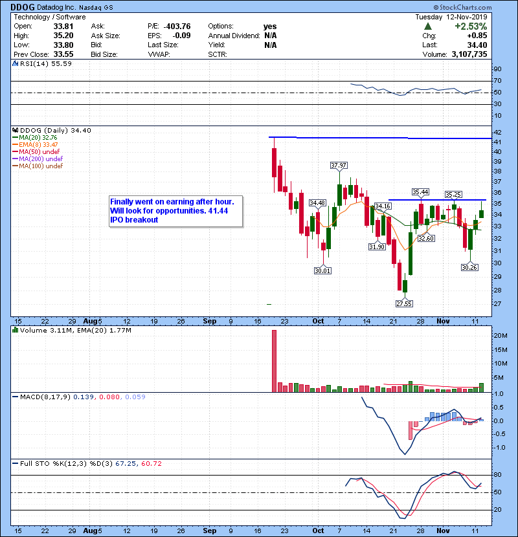Click the tall IPO-day volume bar

tap(274, 361)
